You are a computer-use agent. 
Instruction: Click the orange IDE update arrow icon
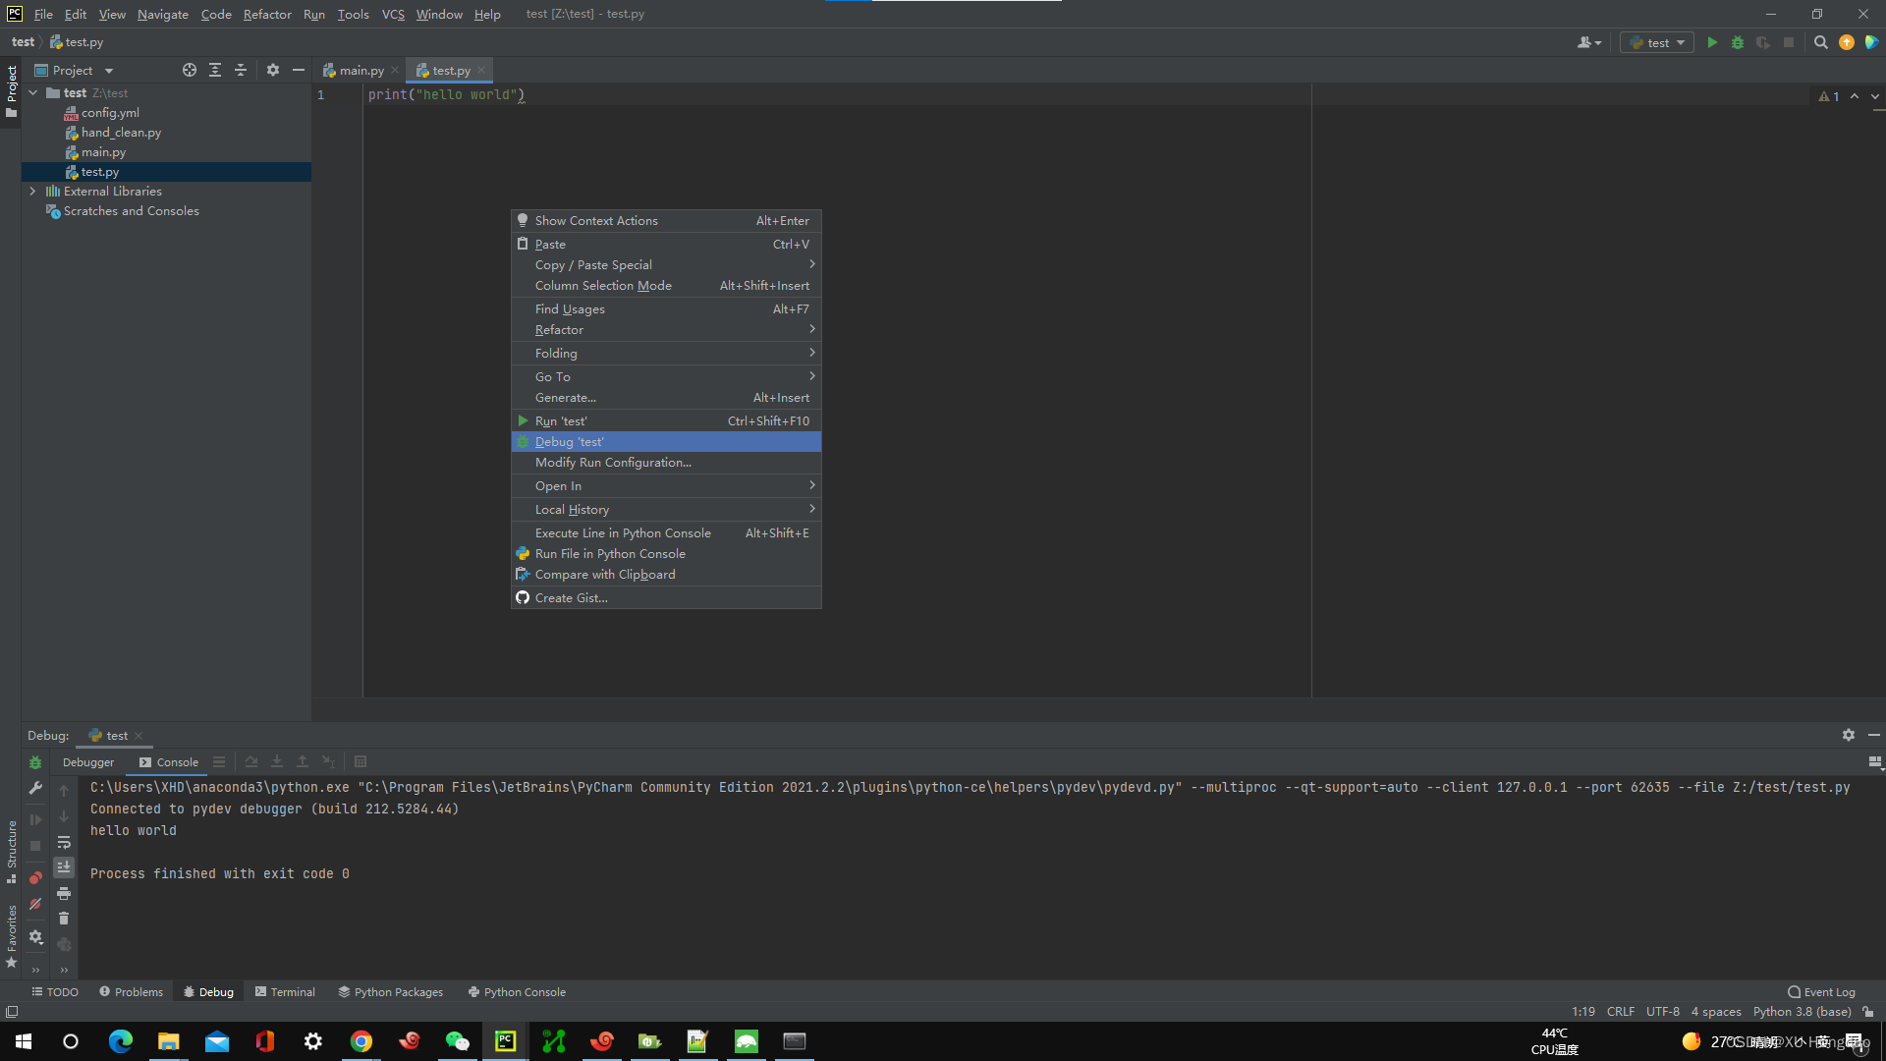1847,42
